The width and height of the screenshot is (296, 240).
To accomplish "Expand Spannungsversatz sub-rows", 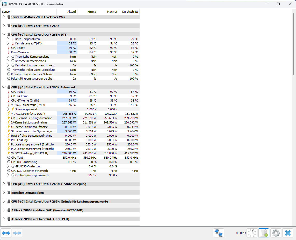I will point(8,109).
